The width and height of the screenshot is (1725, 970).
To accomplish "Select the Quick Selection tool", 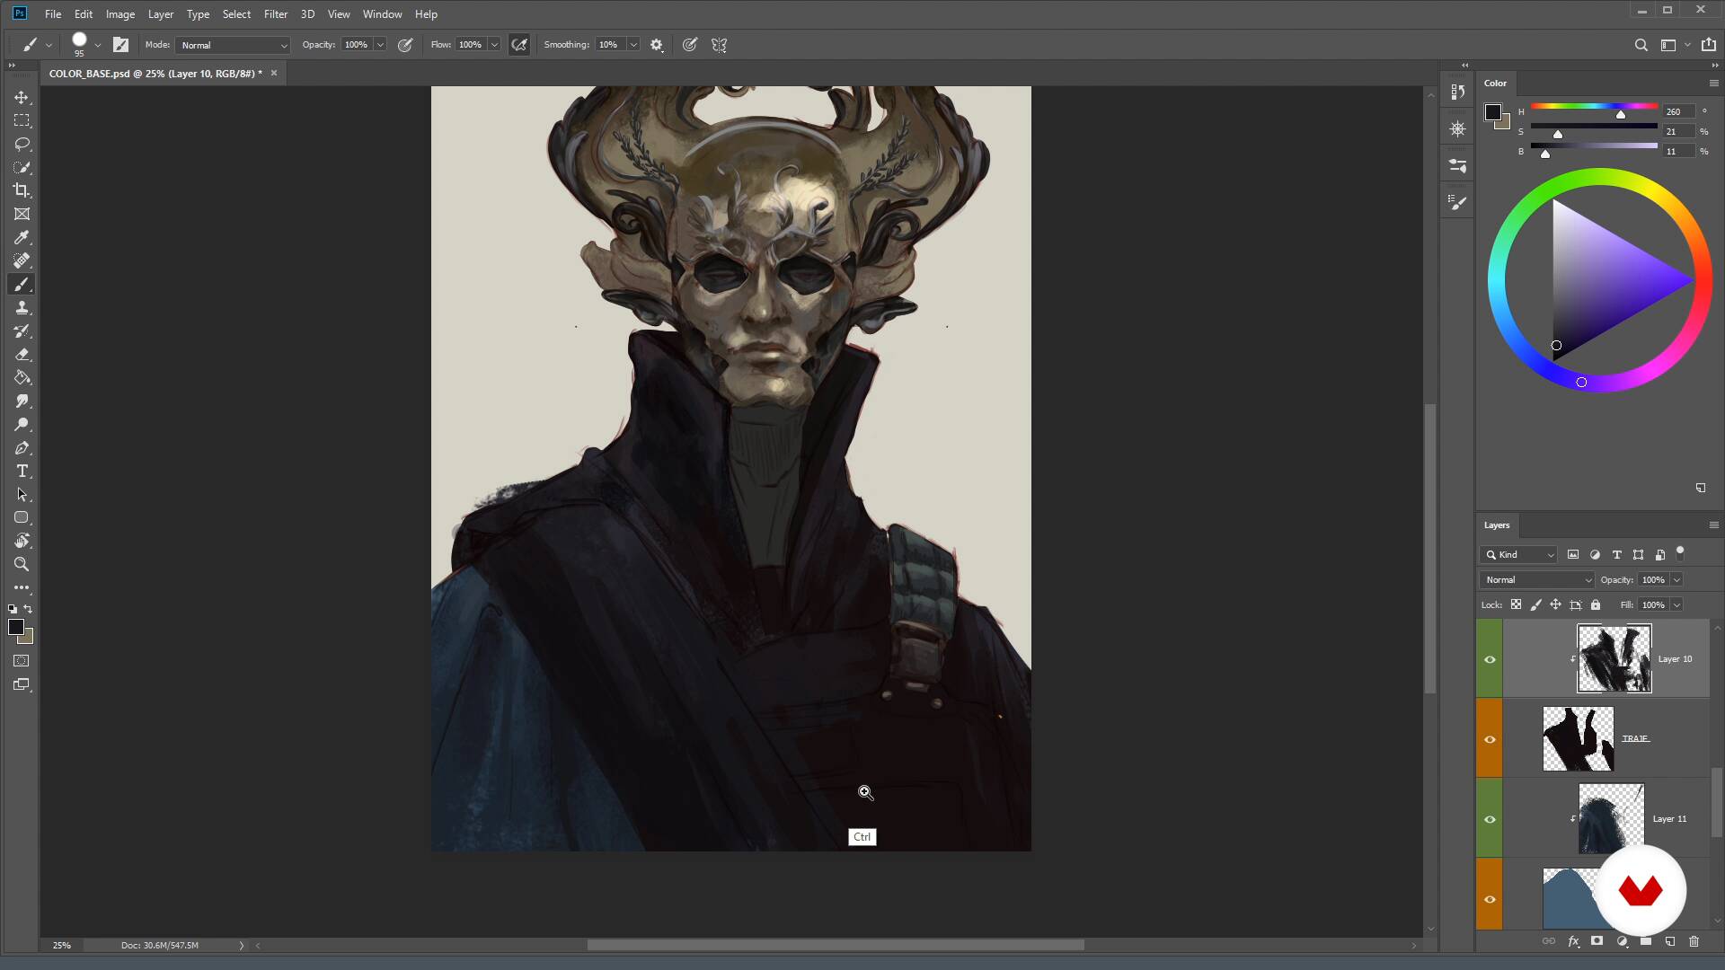I will point(22,167).
